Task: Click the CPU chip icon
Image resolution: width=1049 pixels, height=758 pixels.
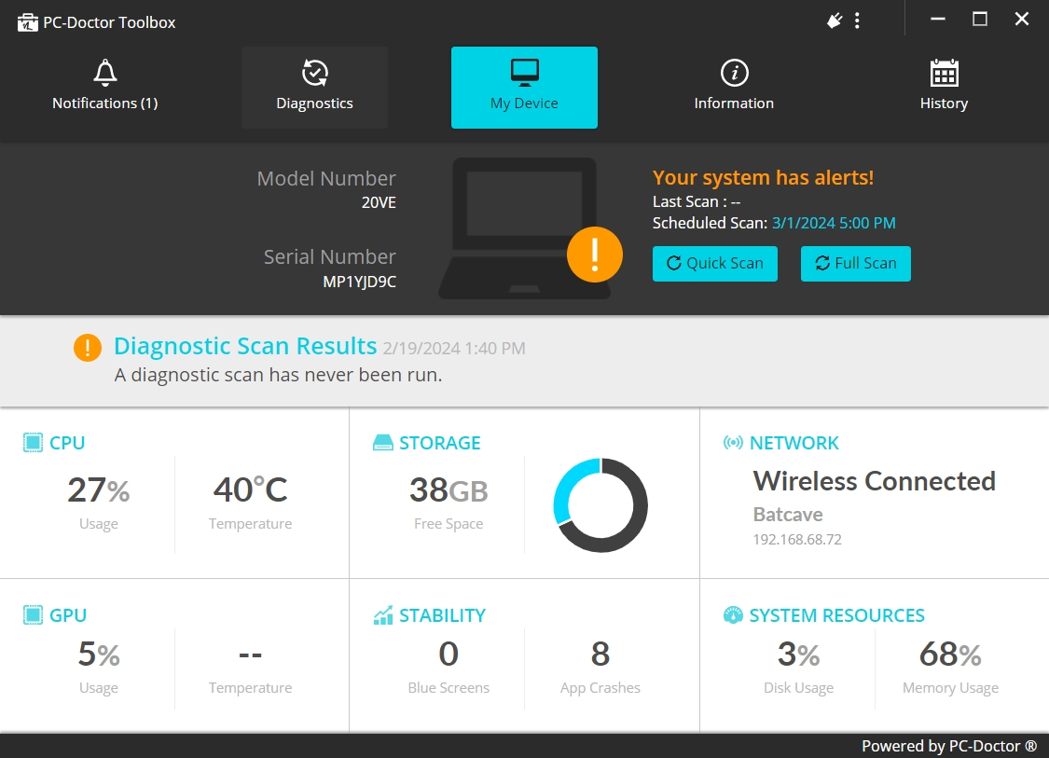Action: click(33, 442)
